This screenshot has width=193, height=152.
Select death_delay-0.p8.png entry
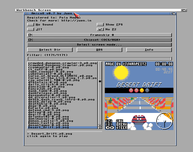click(x=62, y=102)
